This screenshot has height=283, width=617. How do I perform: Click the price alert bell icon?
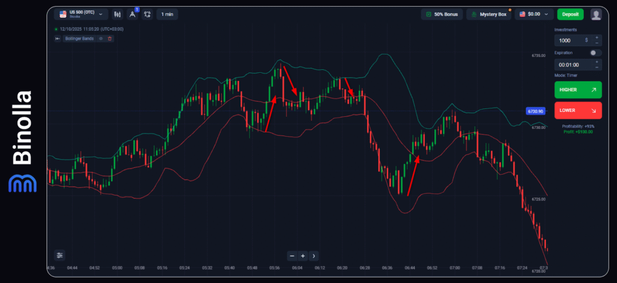148,14
